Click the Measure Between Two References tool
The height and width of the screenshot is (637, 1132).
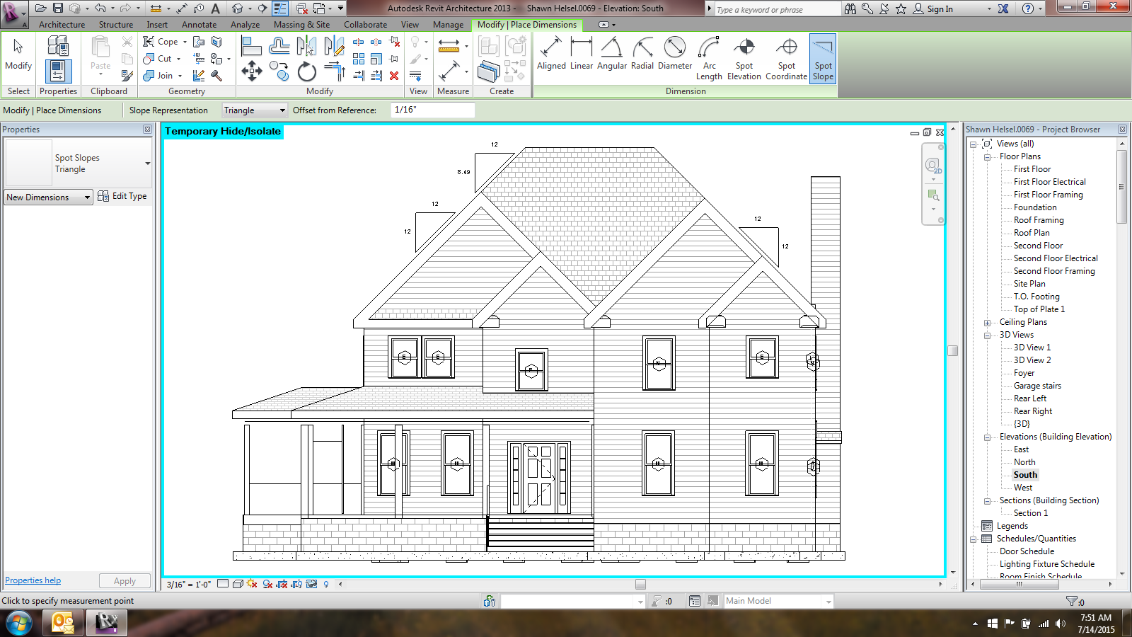449,47
